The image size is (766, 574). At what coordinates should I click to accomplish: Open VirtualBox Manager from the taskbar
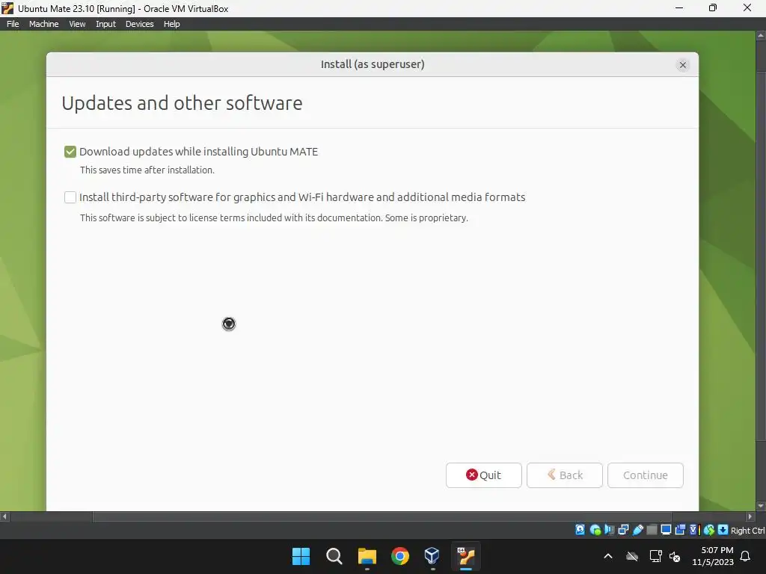click(x=432, y=556)
